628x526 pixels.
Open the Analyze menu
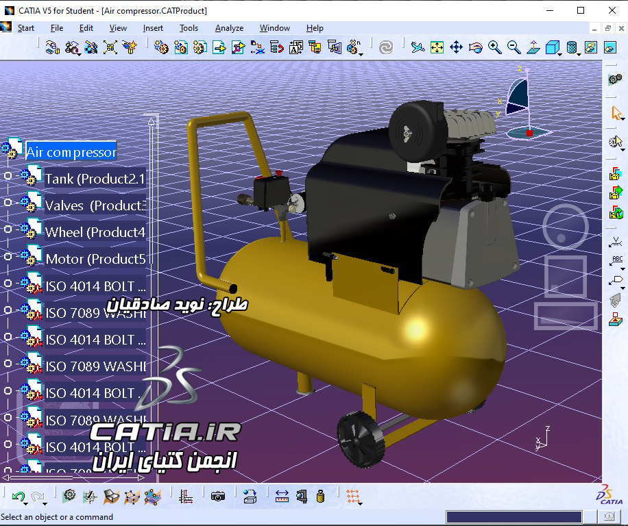229,28
